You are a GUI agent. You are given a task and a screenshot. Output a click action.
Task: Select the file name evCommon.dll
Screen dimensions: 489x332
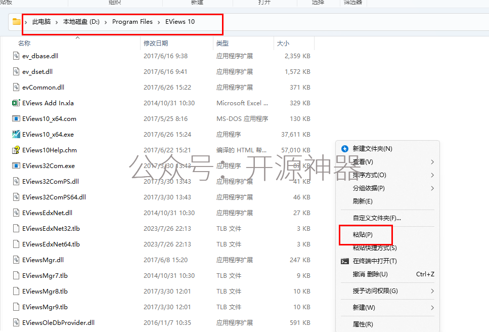coord(43,88)
